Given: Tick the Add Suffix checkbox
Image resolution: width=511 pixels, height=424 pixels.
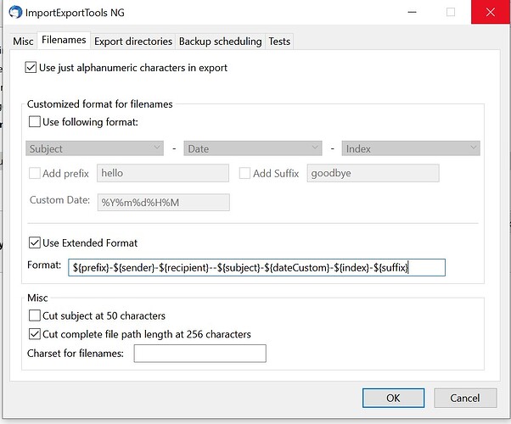Looking at the screenshot, I should click(x=244, y=173).
